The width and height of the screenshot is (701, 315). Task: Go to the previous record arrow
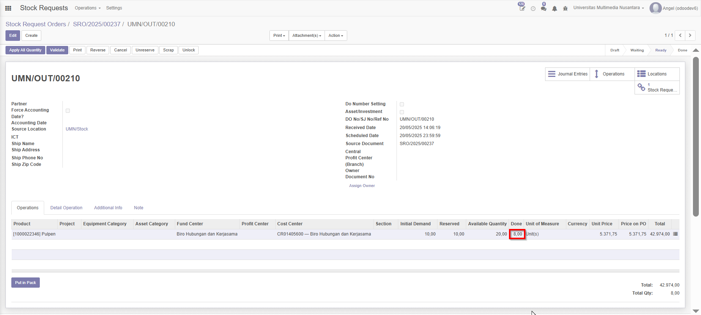(680, 35)
